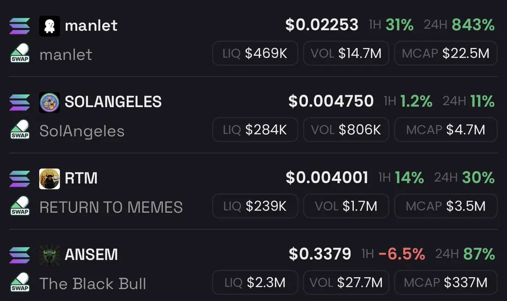507x301 pixels.
Task: Open the SWAP icon beside RETURN TO MEMES
Action: (20, 206)
